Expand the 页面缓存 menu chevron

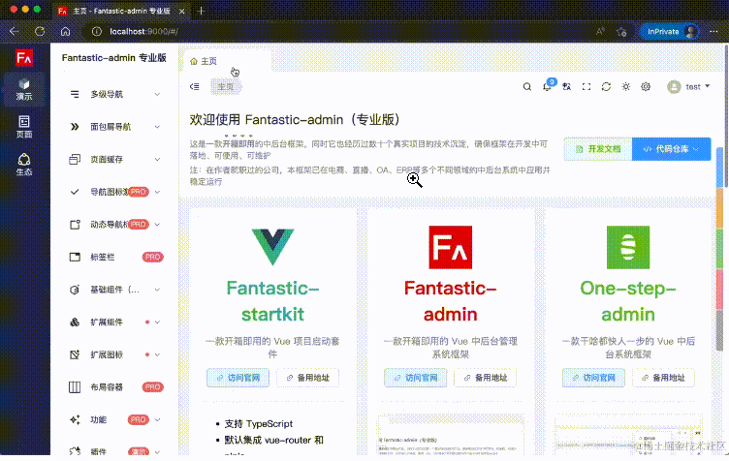point(158,159)
